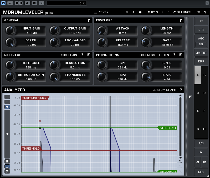Click the analyzer magnifier zoom-in icon
The width and height of the screenshot is (210, 178).
[x=180, y=161]
